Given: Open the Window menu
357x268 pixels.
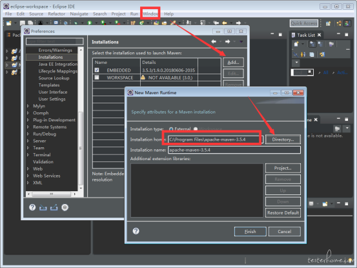Looking at the screenshot, I should point(150,14).
